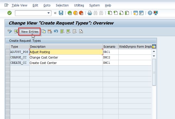Click the Undo Change icon
Screen dimensions: 175x119
[x=56, y=31]
